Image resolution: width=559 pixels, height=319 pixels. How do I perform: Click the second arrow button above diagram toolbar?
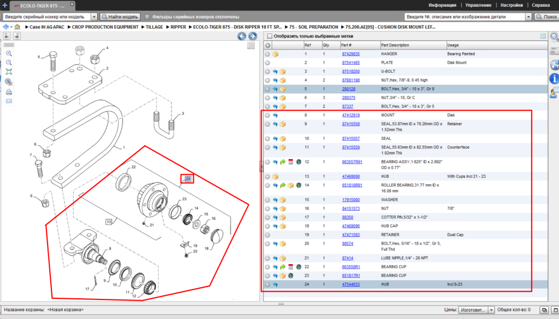(17, 36)
